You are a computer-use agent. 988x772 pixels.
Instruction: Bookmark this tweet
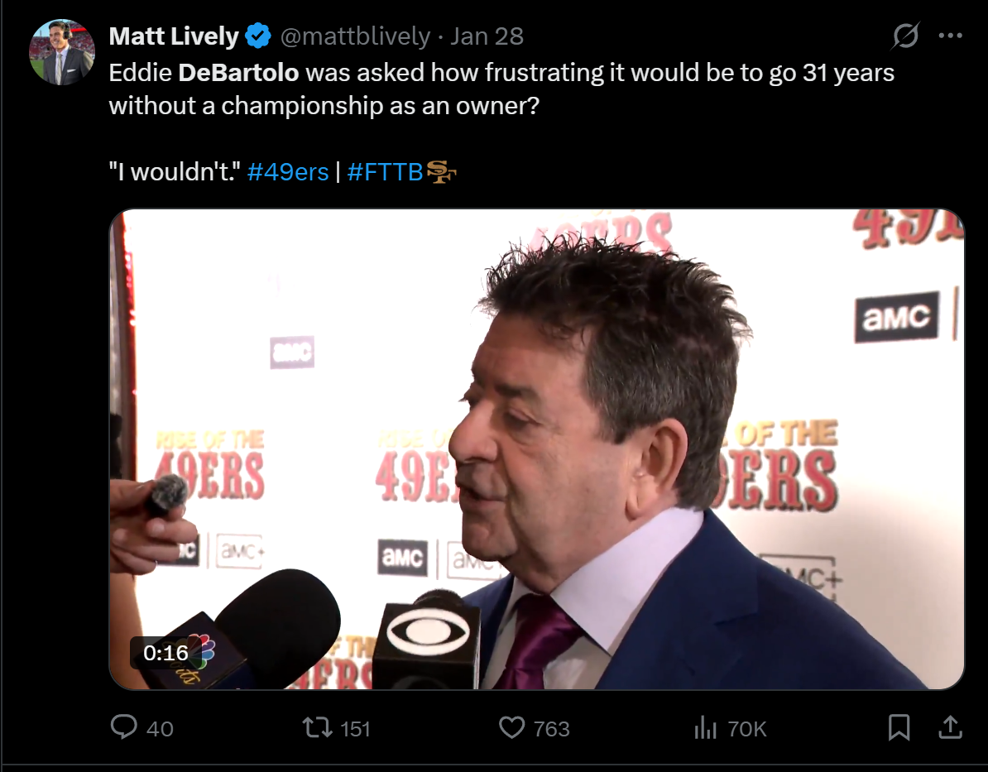[899, 727]
